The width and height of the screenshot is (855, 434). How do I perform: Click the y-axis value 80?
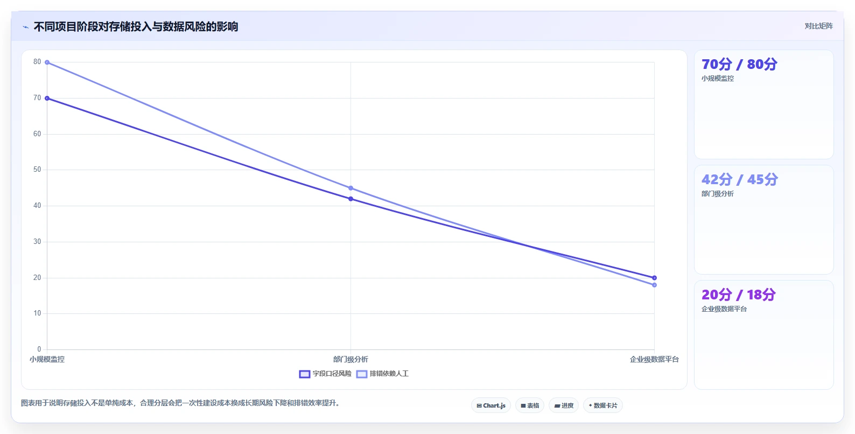pyautogui.click(x=37, y=62)
